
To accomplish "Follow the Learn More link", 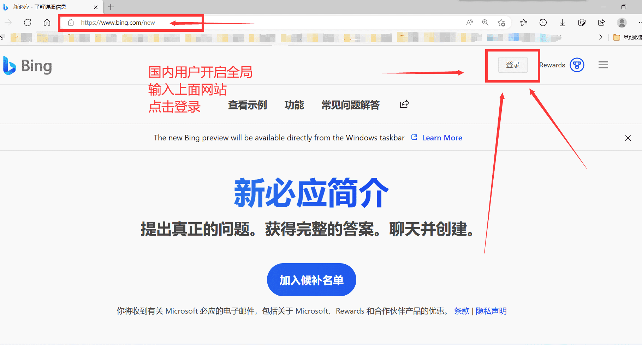I will pyautogui.click(x=442, y=138).
